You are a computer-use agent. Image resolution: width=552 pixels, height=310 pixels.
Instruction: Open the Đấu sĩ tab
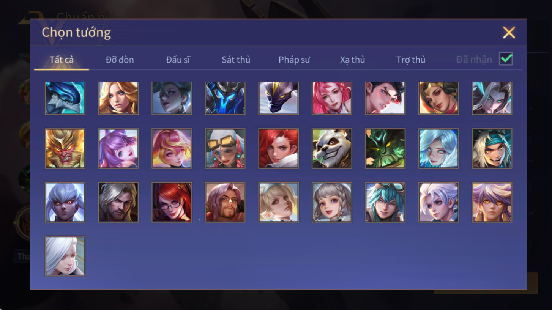(x=178, y=60)
